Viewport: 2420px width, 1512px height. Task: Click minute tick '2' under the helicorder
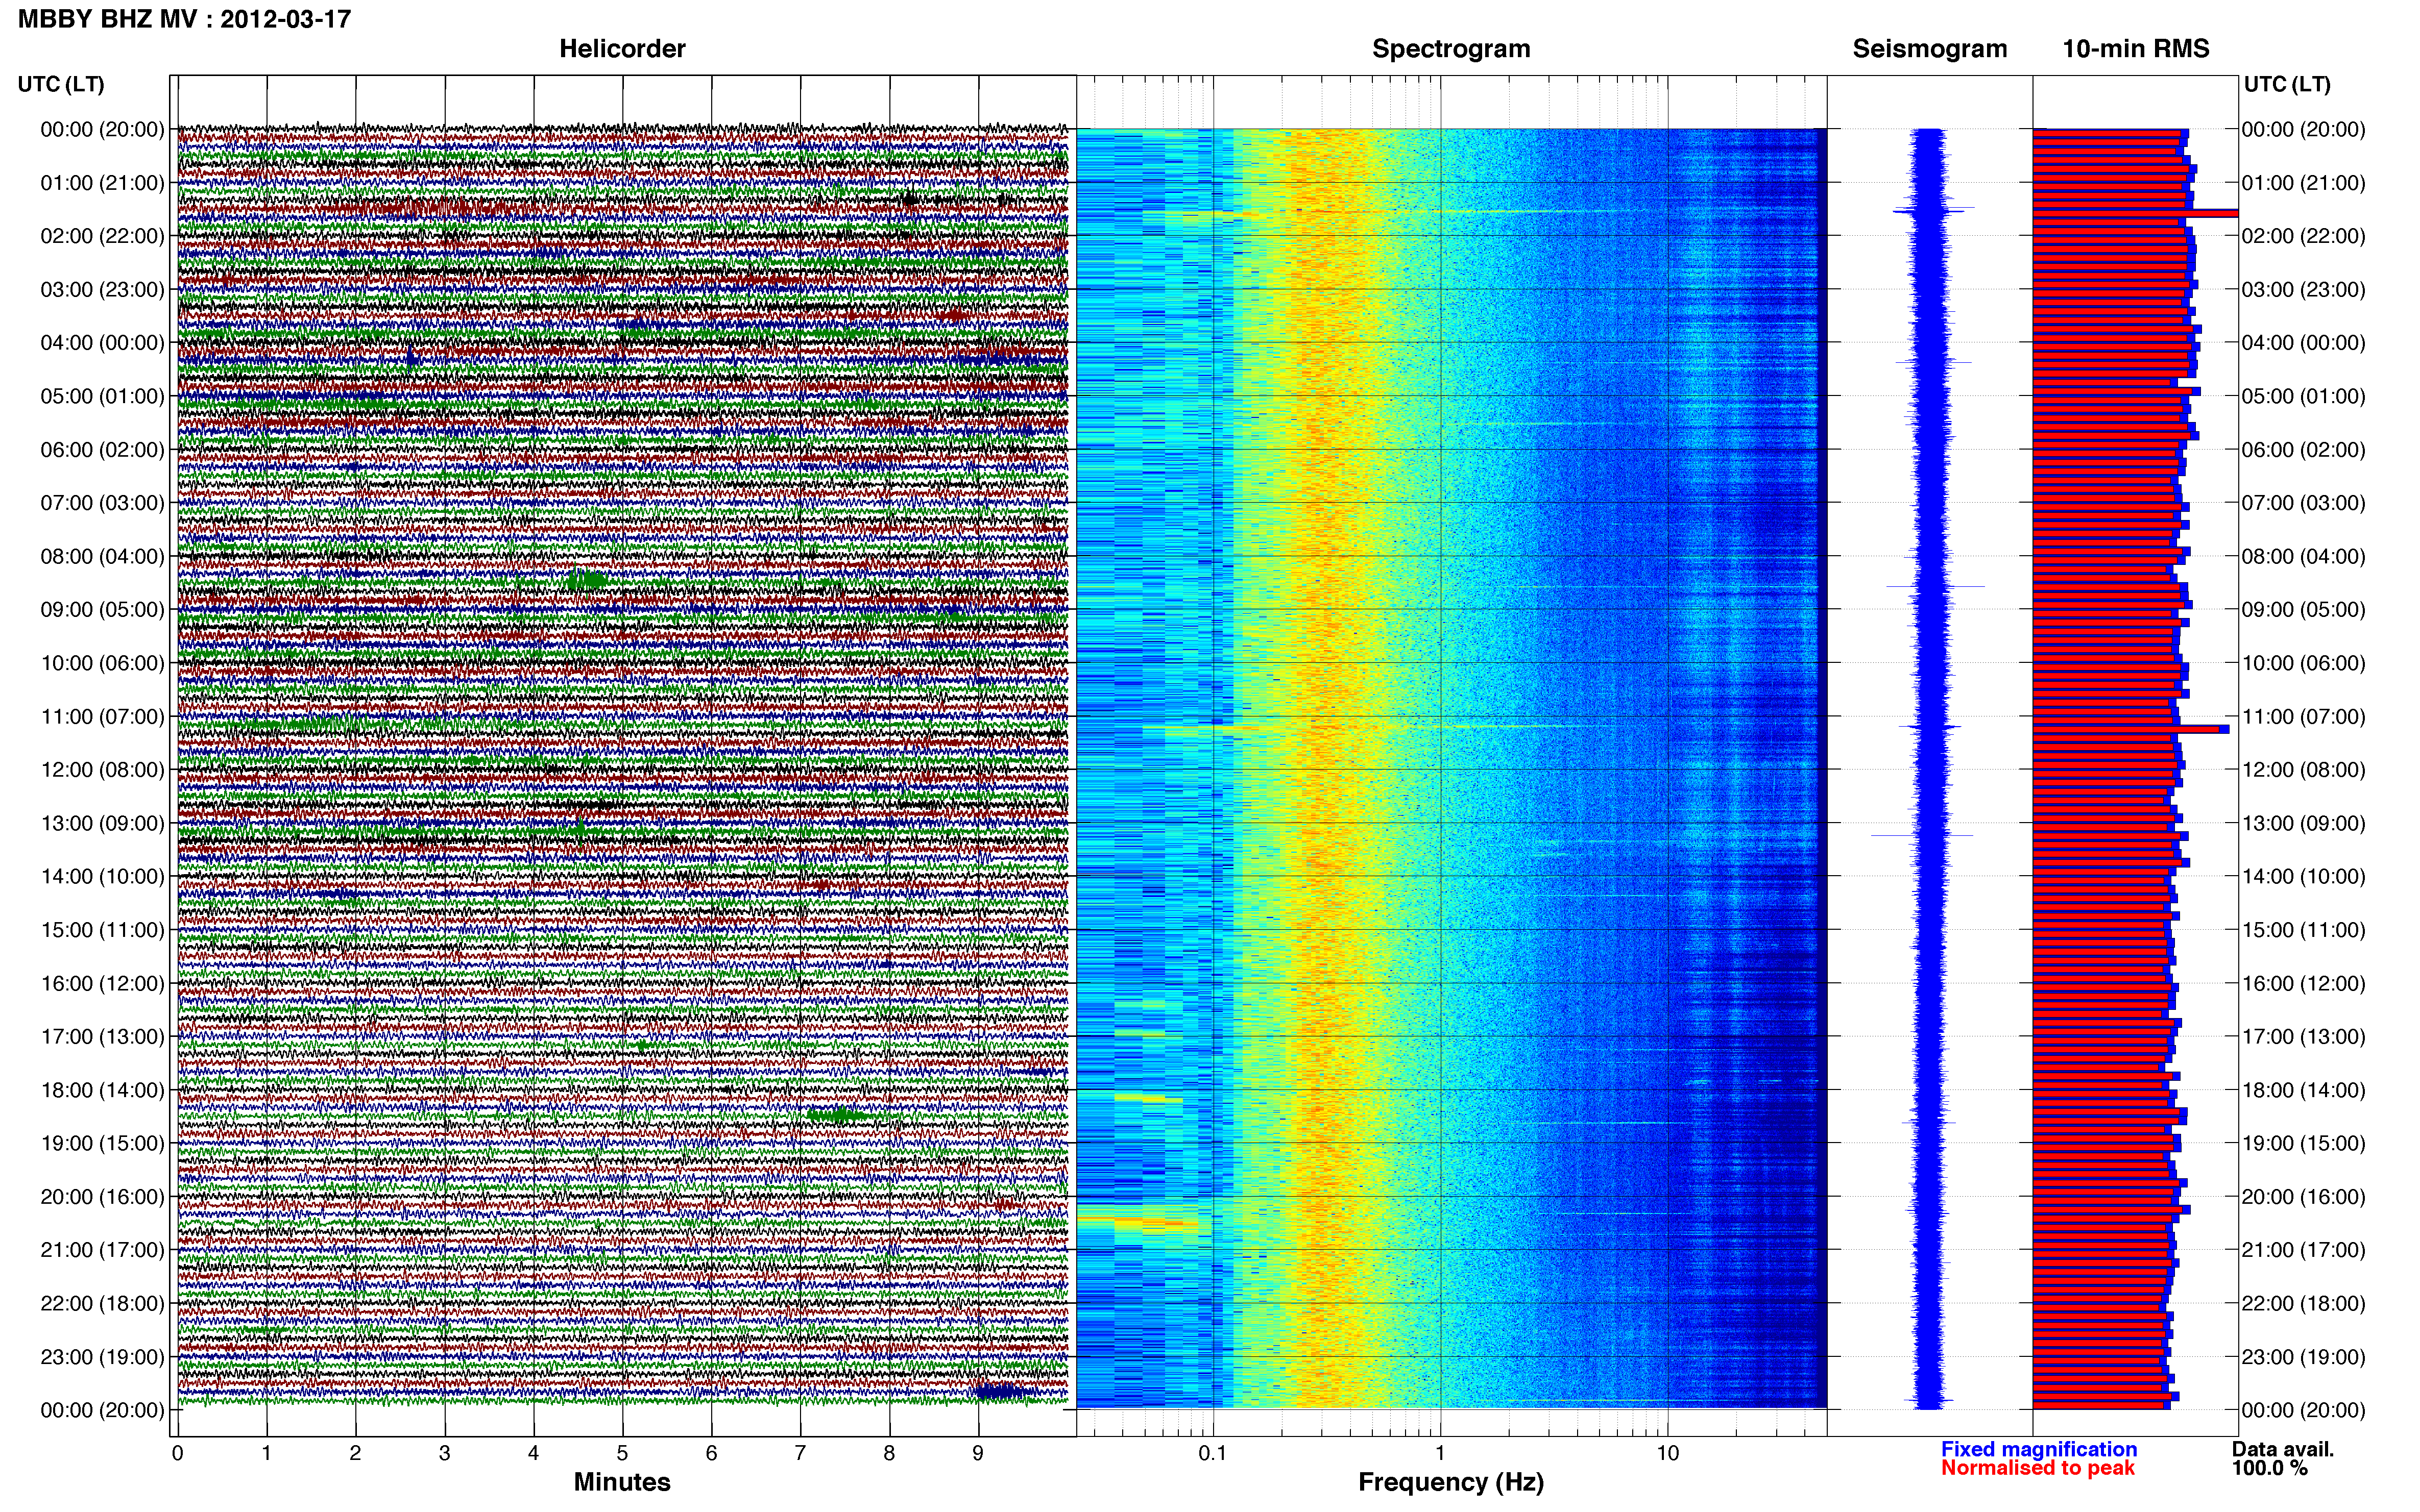(355, 1453)
